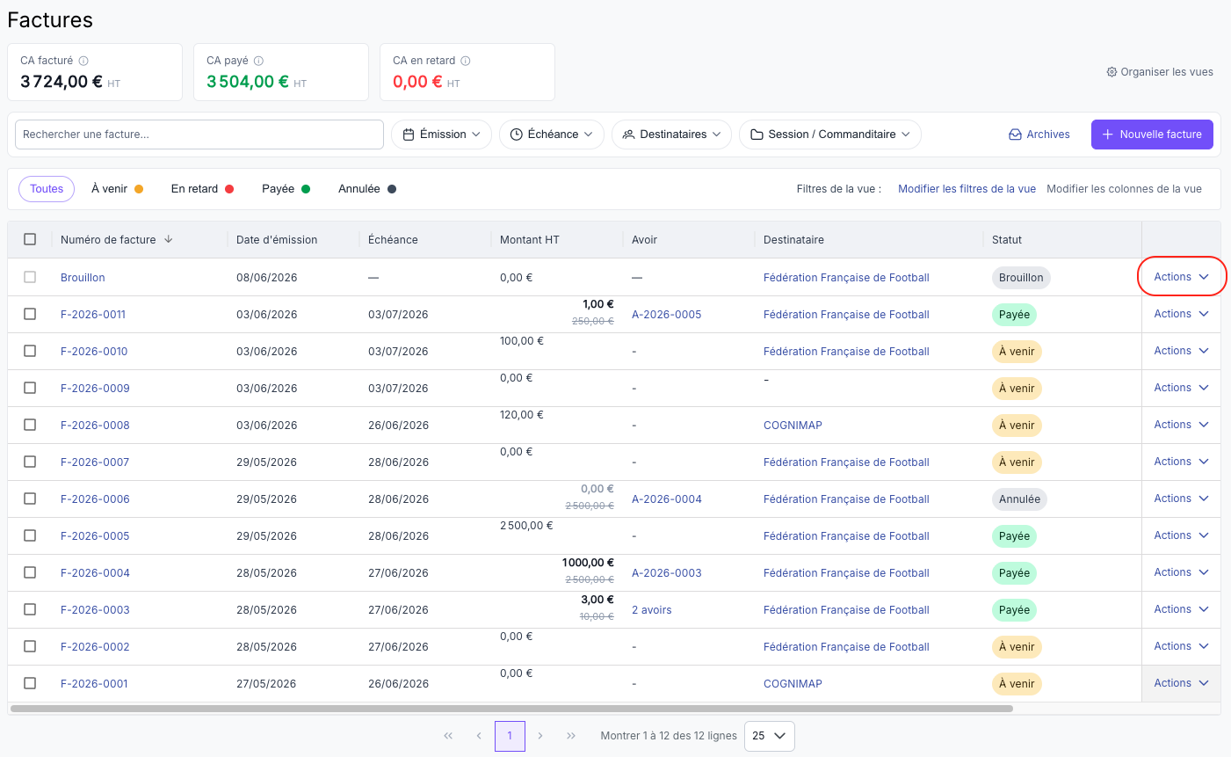
Task: Click the horizontal scrollbar under the table
Action: point(511,708)
